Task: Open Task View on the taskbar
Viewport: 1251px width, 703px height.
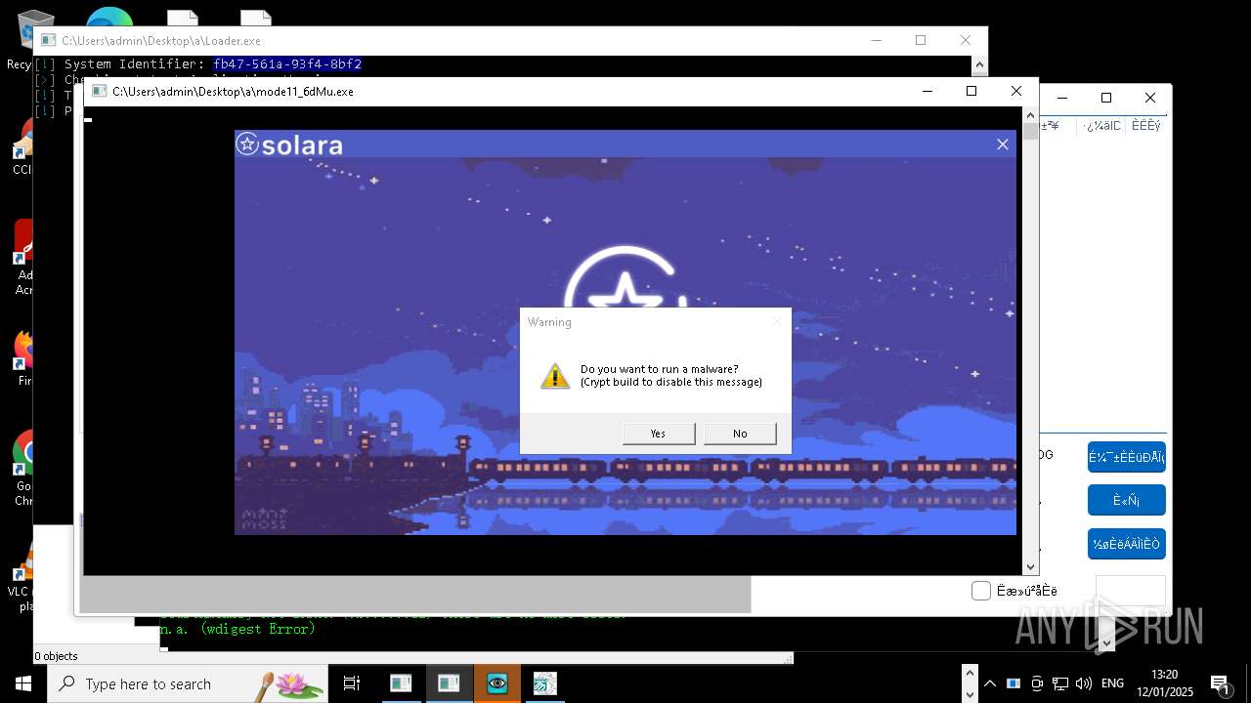Action: (352, 683)
